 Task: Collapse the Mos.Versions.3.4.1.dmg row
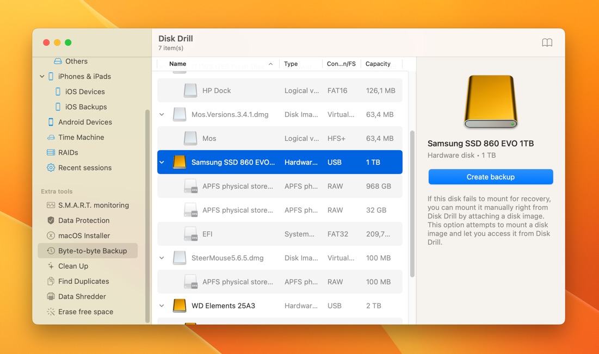(162, 114)
